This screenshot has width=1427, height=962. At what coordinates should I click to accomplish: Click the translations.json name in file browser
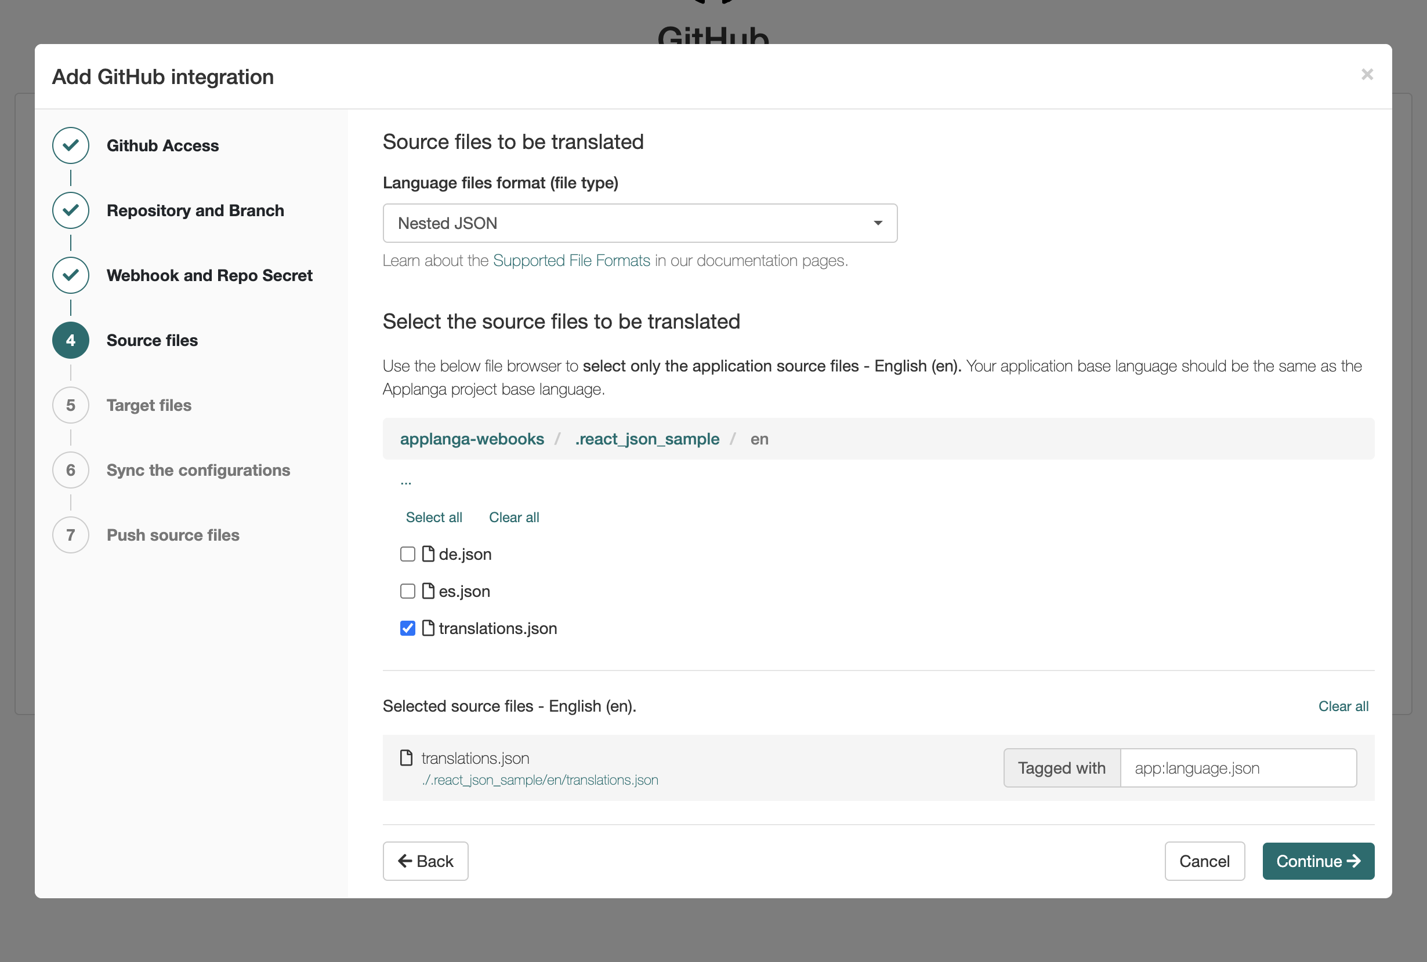click(x=498, y=628)
